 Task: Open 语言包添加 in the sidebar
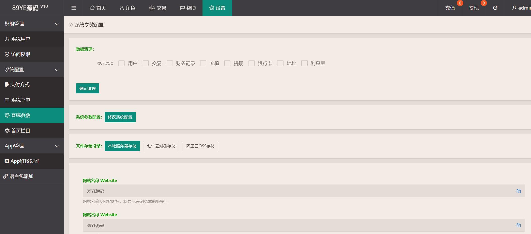[x=32, y=176]
